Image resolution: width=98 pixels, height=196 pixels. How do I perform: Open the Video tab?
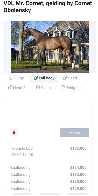(x=43, y=88)
